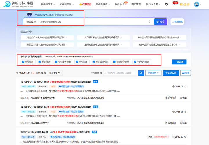
Task: Click 设为商机 for 凤庆县新华乡瓦屋中心学校 result
Action: [171, 98]
